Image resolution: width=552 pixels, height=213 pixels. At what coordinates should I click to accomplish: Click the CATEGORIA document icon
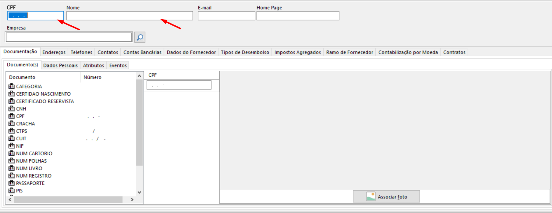point(11,86)
